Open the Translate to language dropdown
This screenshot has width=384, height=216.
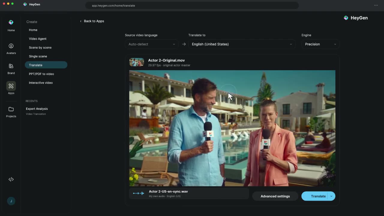(242, 44)
